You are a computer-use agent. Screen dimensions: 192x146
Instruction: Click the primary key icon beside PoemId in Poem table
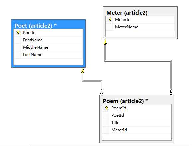pyautogui.click(x=106, y=108)
